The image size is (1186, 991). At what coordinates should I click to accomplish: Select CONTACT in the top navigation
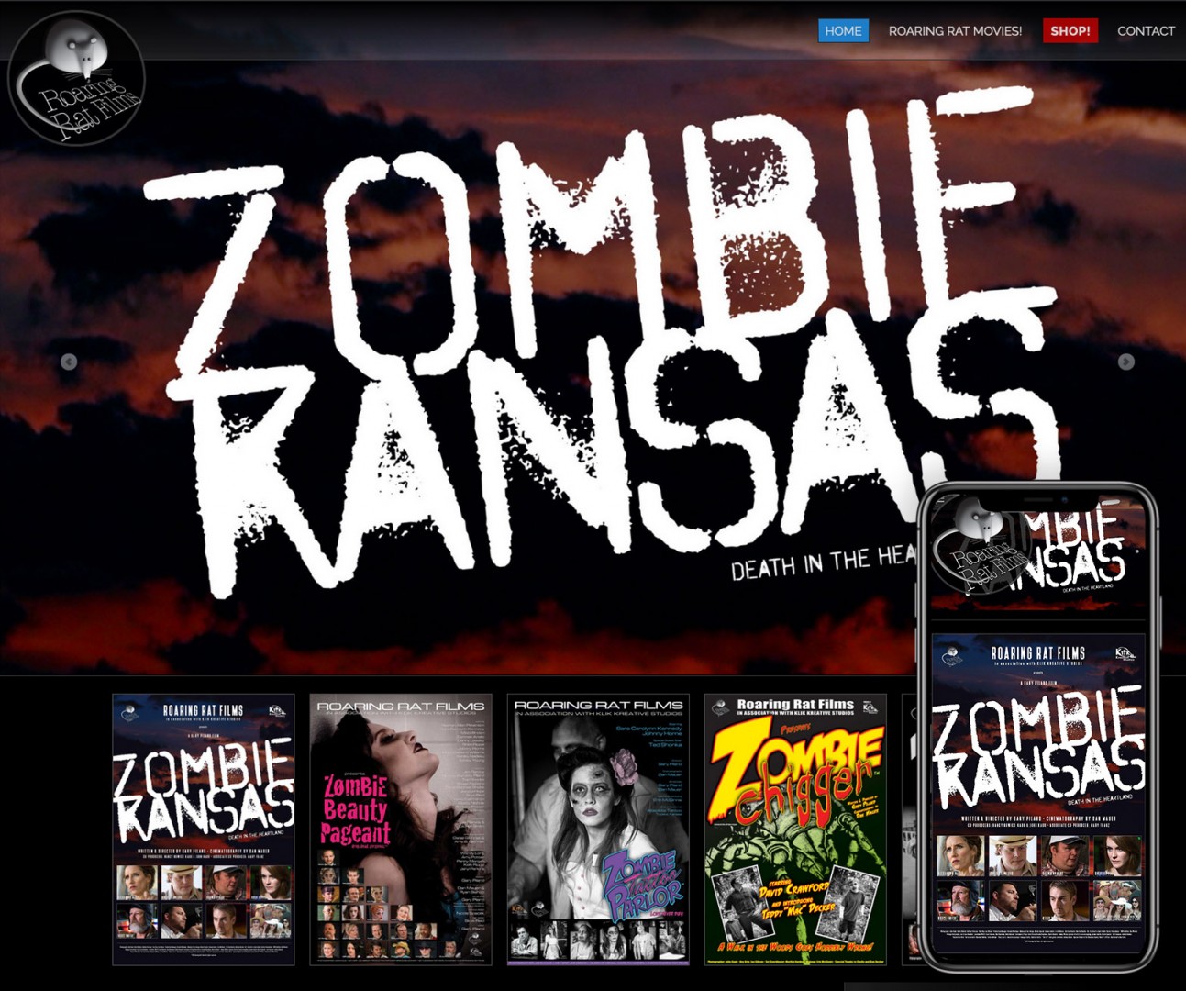tap(1146, 30)
